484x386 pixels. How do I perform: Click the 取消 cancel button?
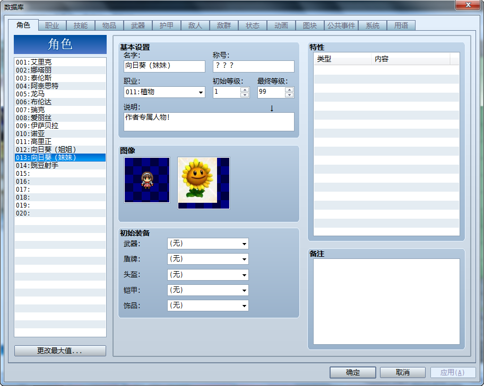(403, 372)
